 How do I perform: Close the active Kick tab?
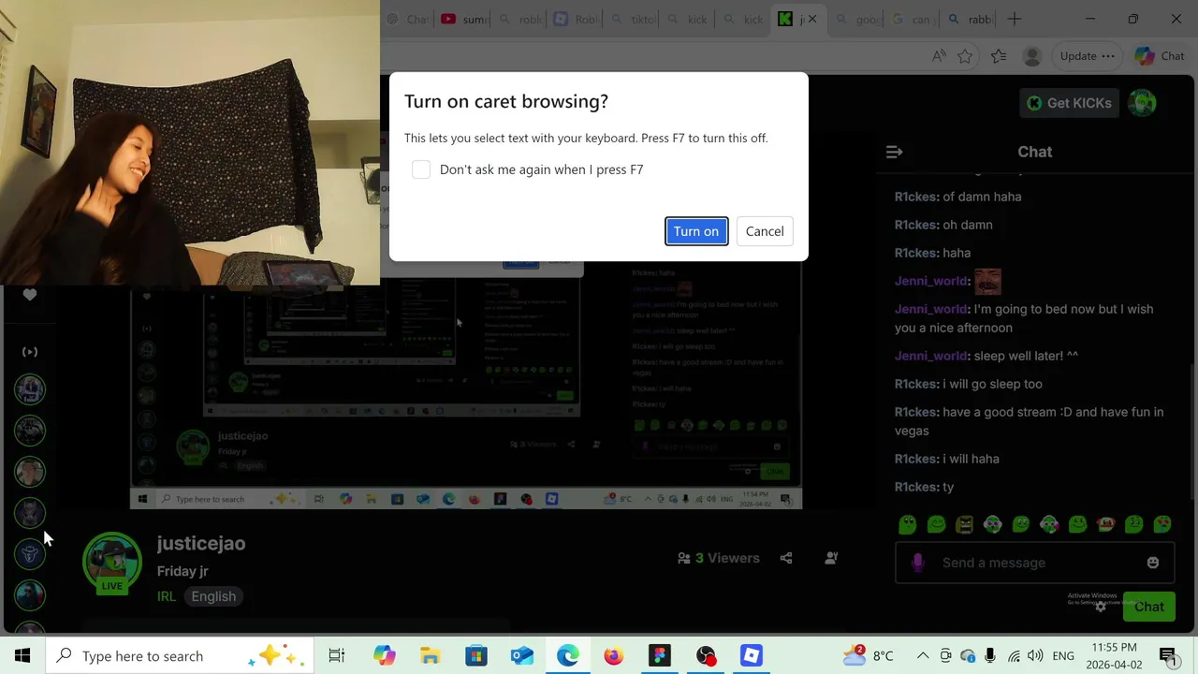click(812, 19)
